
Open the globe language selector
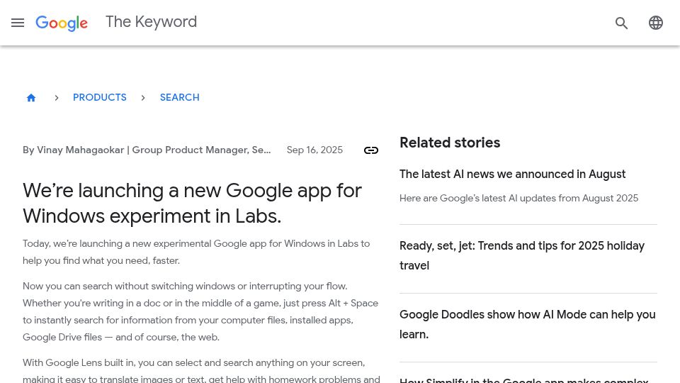[x=656, y=23]
